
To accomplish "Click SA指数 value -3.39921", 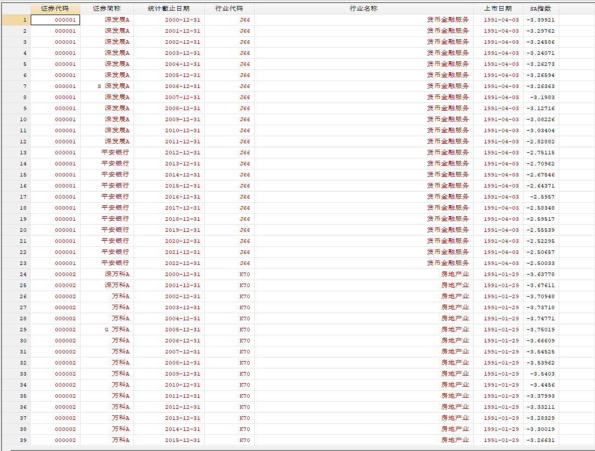I will (540, 20).
